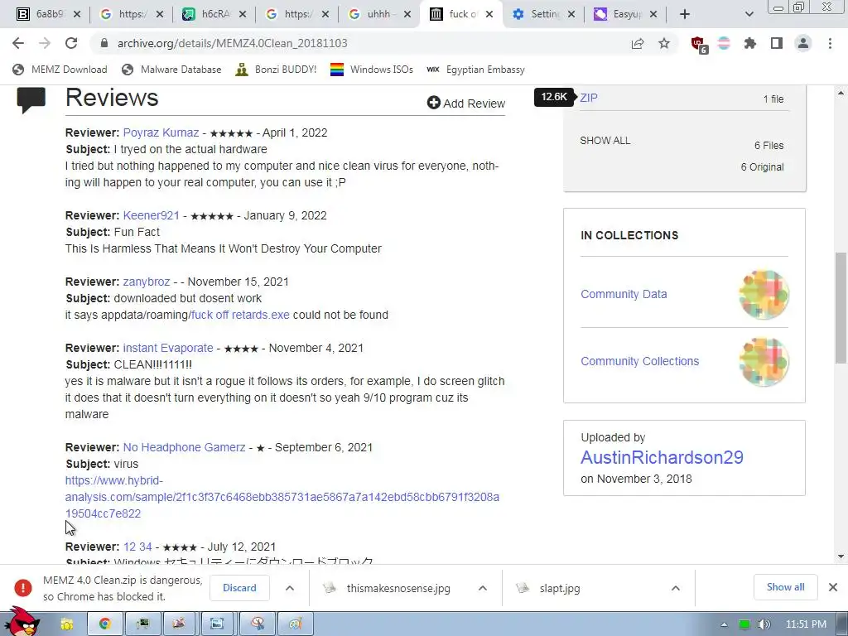Click the Angry Birds start button
This screenshot has width=848, height=636.
click(22, 621)
